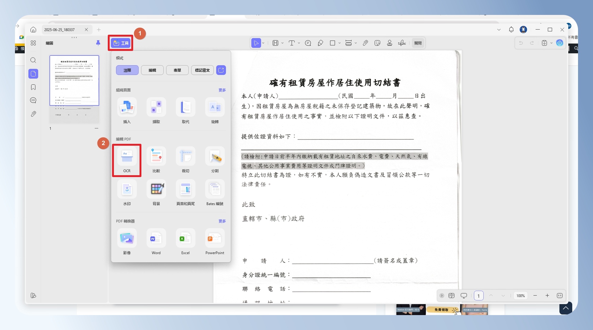Open the attachments panel in left sidebar
This screenshot has height=330, width=593.
click(33, 114)
